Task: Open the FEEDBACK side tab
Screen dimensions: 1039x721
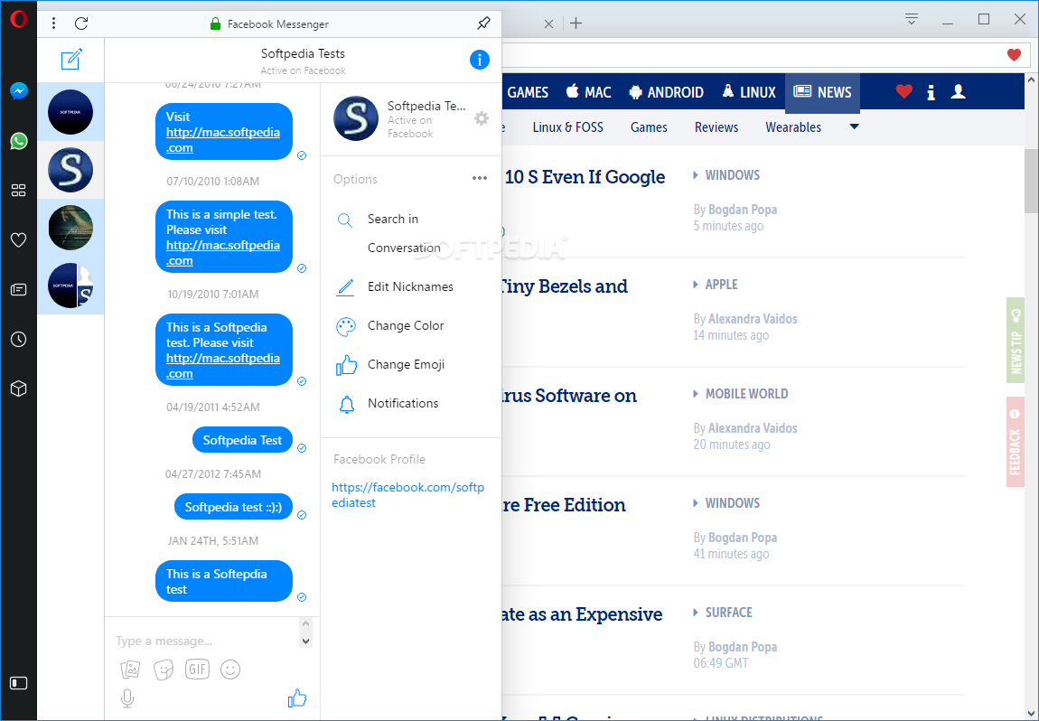Action: tap(1016, 442)
